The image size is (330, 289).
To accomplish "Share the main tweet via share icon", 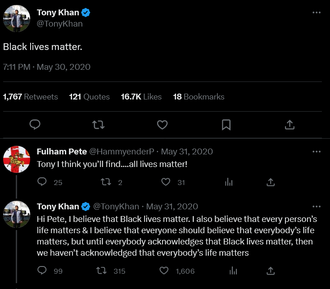I will [x=289, y=125].
